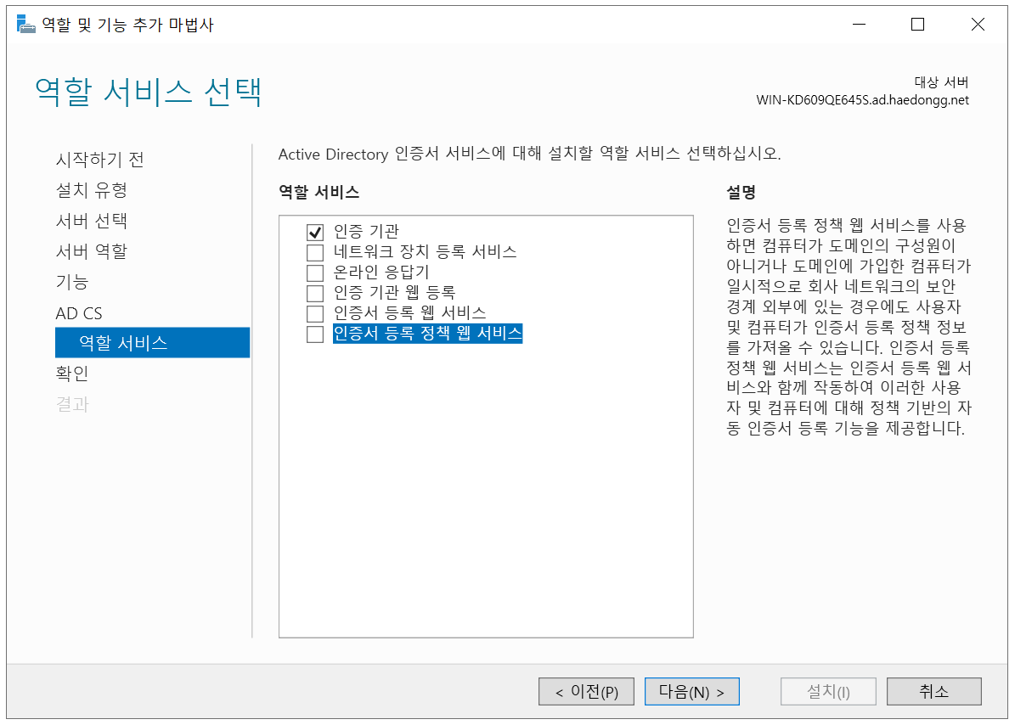Enable the 온라인 응답기 checkbox

point(315,273)
